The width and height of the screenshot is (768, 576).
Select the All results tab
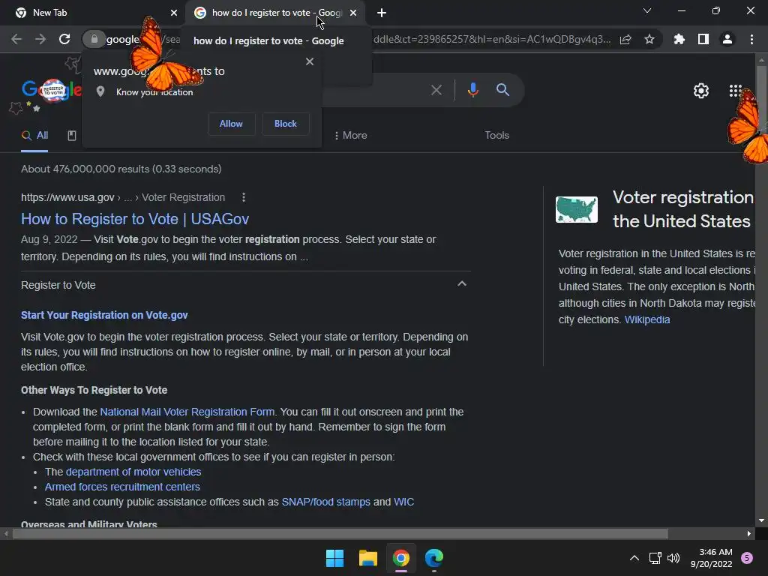(x=34, y=136)
